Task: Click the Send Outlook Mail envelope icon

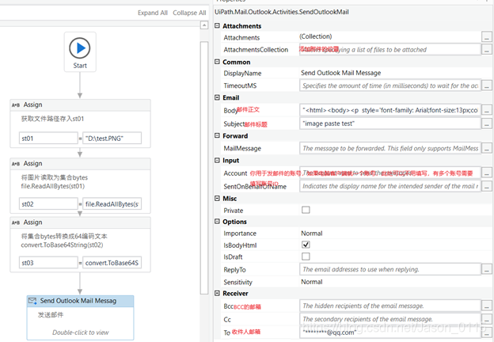Action: 32,301
